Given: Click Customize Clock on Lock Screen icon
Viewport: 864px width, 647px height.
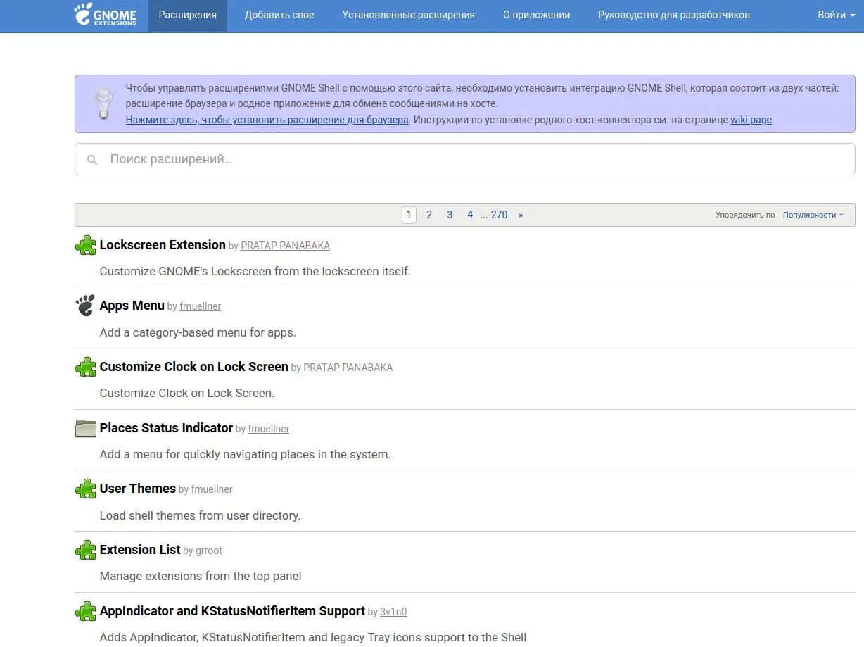Looking at the screenshot, I should [x=86, y=367].
